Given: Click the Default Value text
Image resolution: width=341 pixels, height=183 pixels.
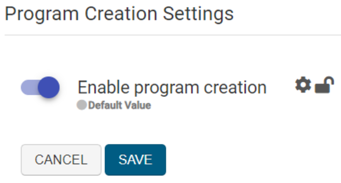Looking at the screenshot, I should [x=119, y=105].
